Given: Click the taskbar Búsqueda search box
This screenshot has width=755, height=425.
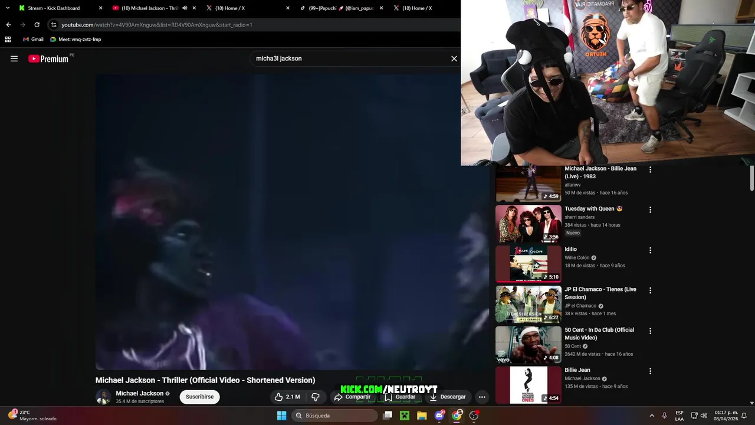Looking at the screenshot, I should pyautogui.click(x=335, y=416).
